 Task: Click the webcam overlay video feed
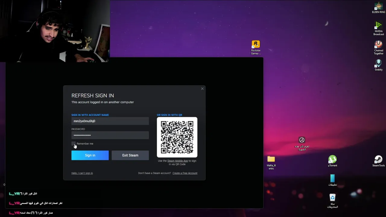tap(55, 31)
